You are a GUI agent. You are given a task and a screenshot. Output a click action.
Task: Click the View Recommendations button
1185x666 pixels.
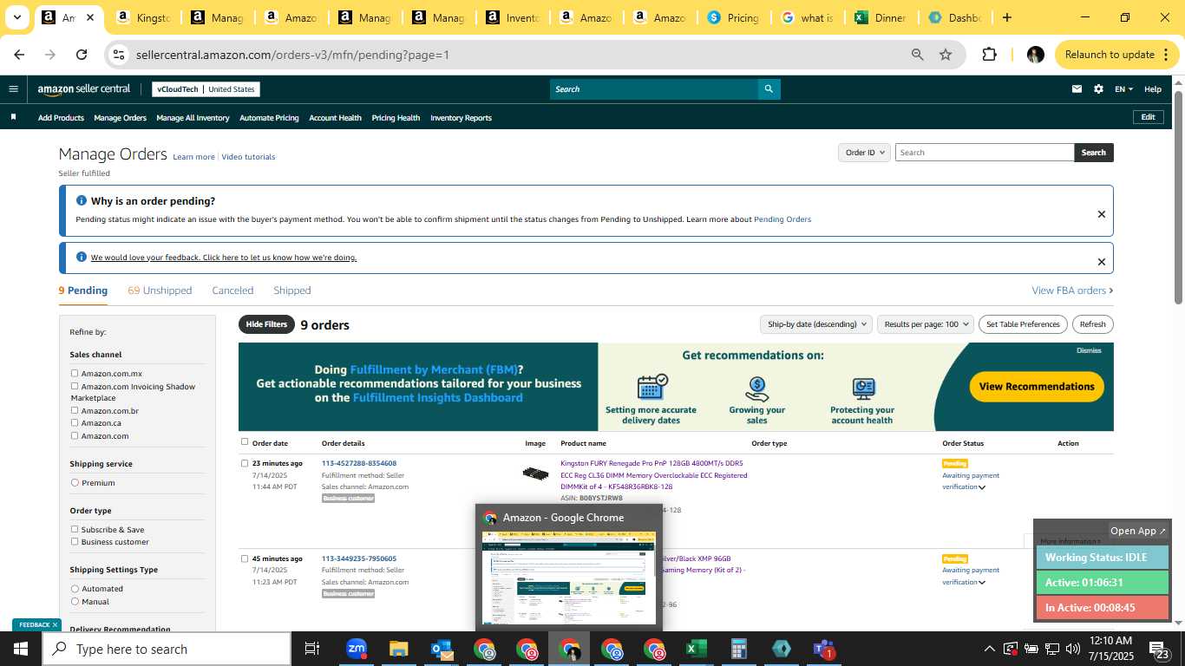(1037, 387)
